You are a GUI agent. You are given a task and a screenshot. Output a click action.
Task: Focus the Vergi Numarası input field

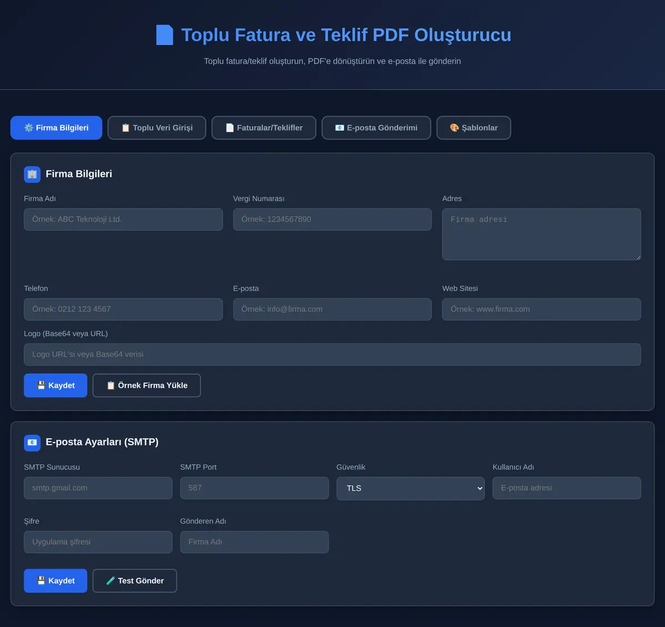[332, 219]
